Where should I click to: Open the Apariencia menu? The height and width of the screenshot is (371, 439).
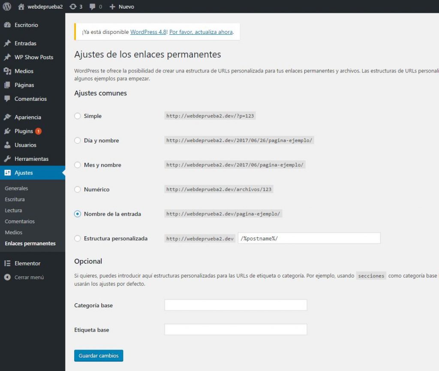point(28,117)
